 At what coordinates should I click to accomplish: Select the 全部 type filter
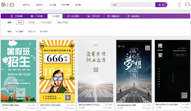click(19, 23)
